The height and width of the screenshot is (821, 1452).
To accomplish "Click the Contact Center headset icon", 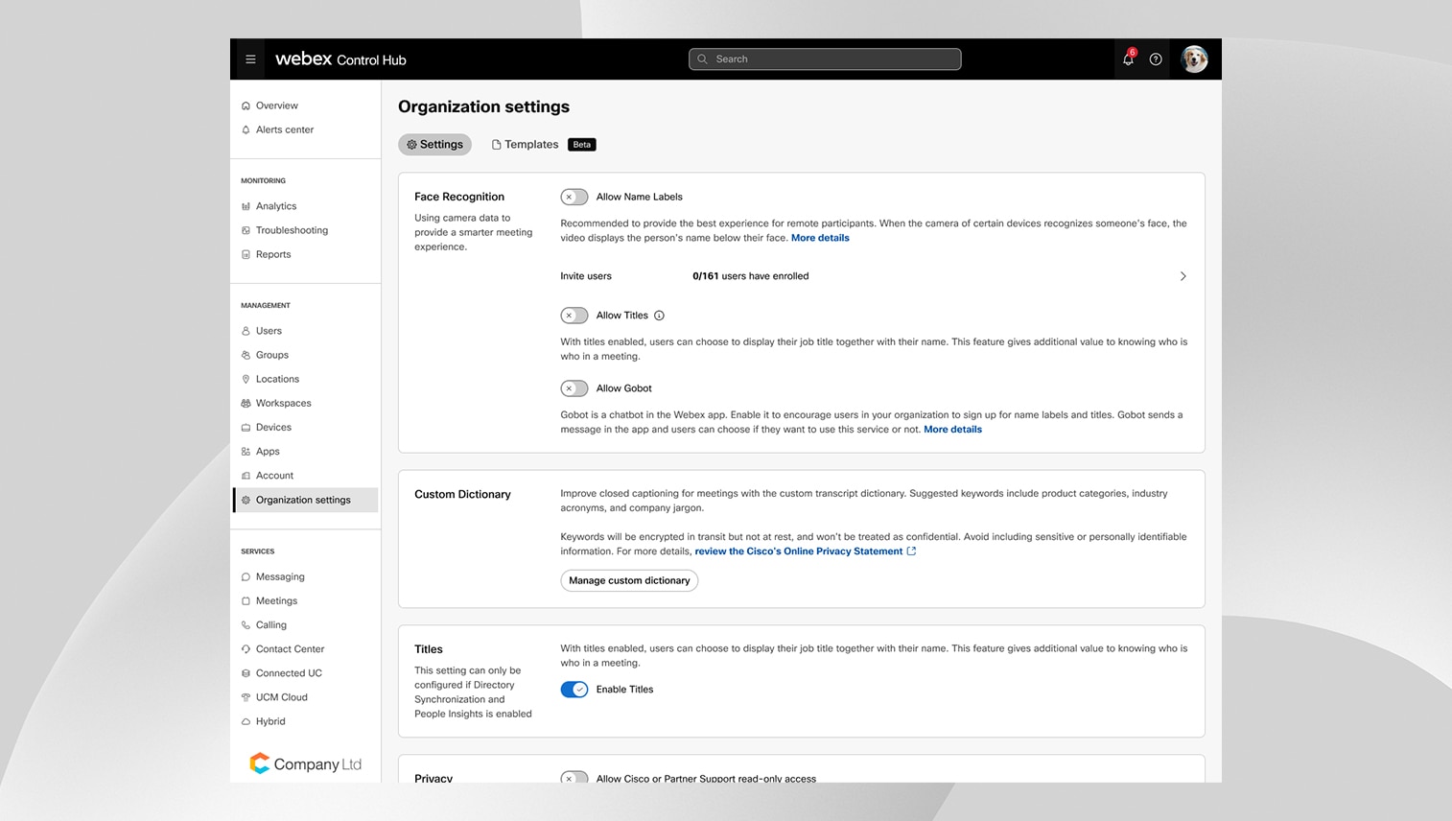I will 246,649.
